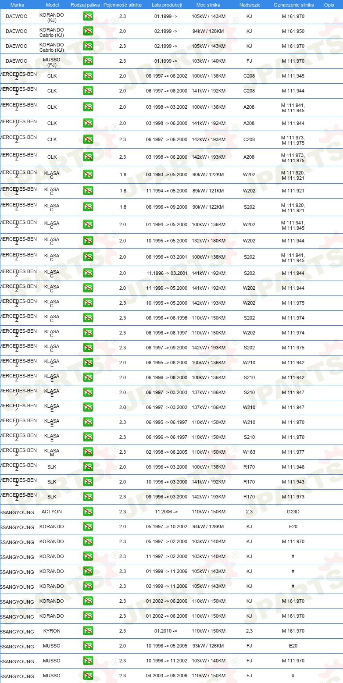Click the Lata produkcji column header
343x683 pixels.
pos(166,4)
